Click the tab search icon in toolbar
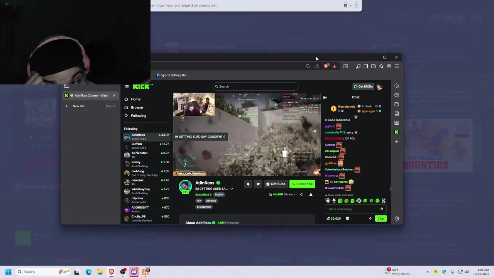 point(346,66)
